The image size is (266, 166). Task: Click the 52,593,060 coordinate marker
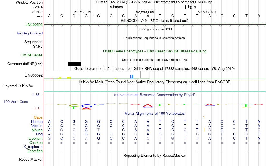tap(84, 12)
